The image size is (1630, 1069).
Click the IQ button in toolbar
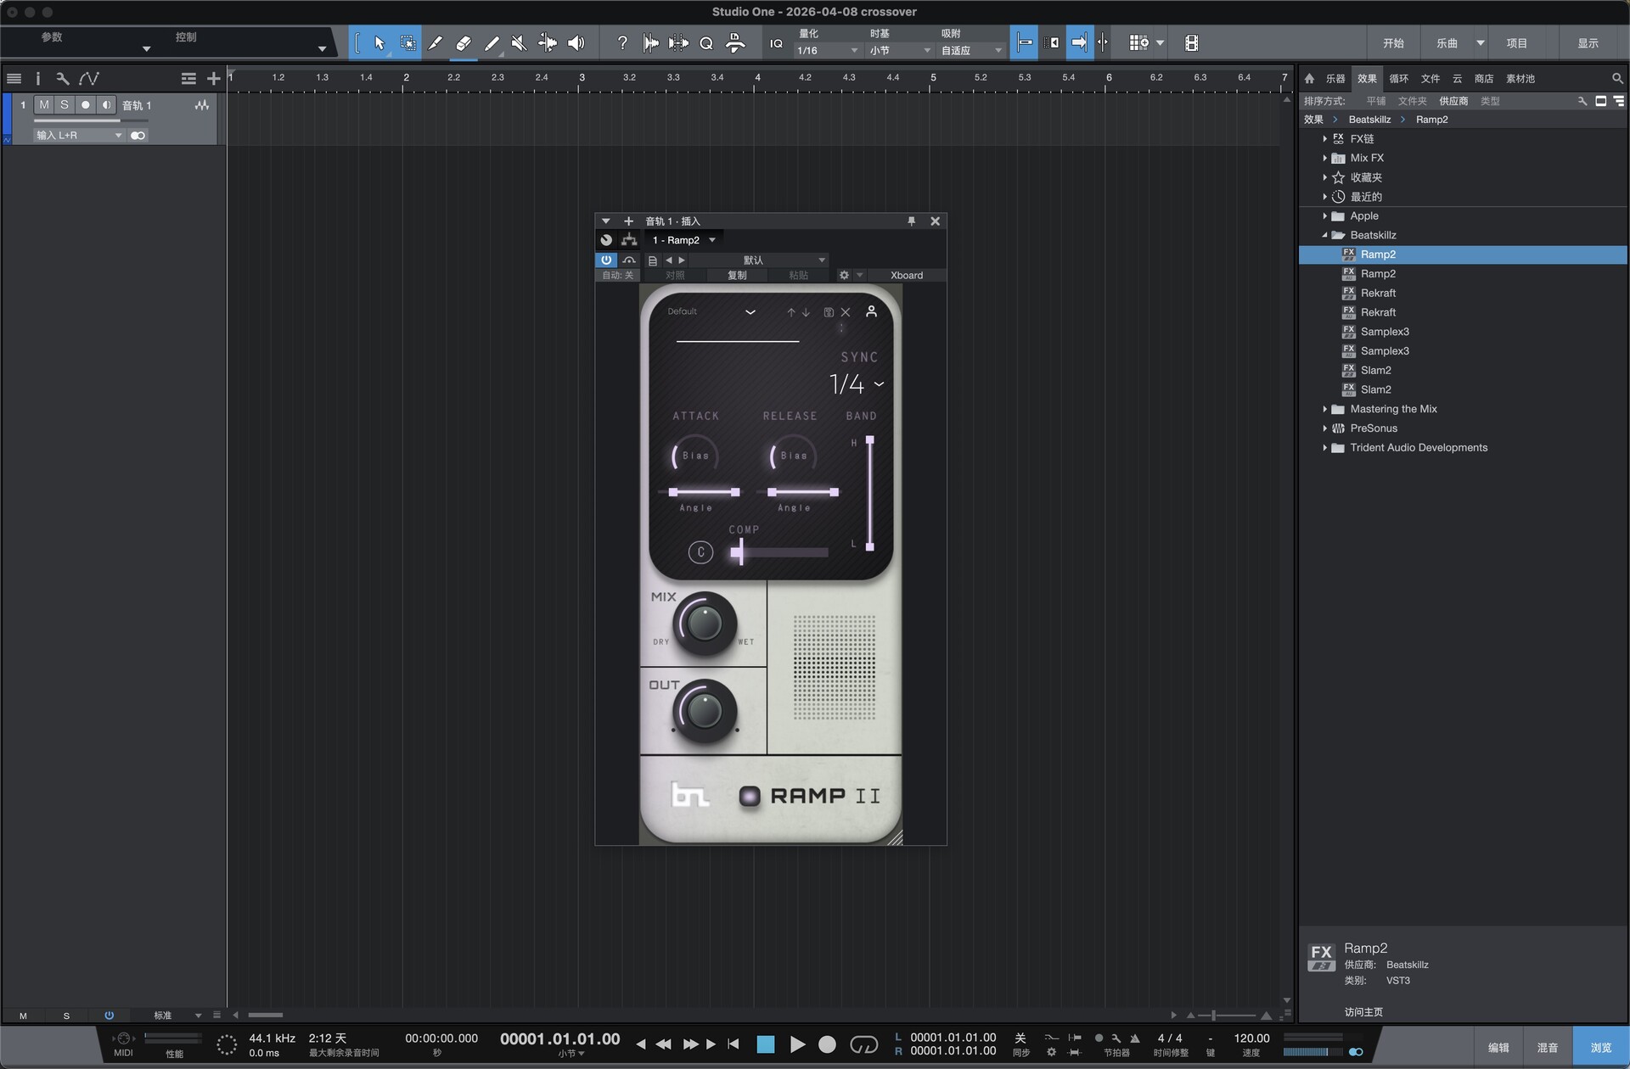click(776, 43)
